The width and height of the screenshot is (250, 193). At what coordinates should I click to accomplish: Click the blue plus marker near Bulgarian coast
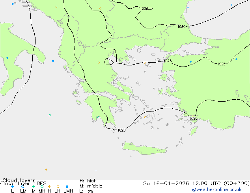tap(188, 7)
